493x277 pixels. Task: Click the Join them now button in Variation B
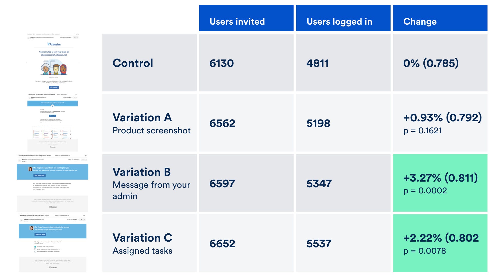tap(39, 175)
